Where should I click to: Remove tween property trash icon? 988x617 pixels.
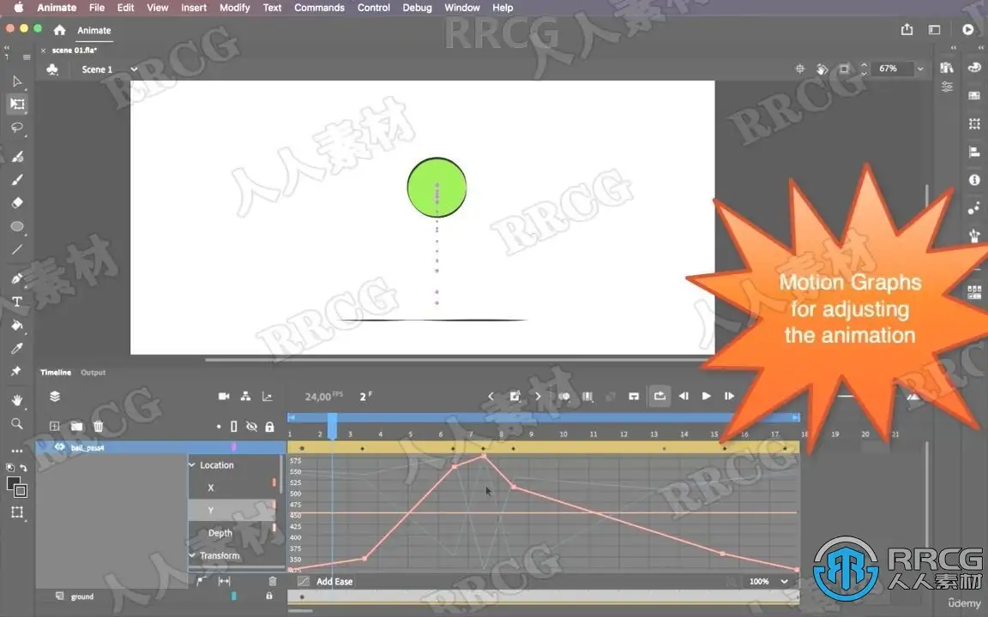(272, 581)
